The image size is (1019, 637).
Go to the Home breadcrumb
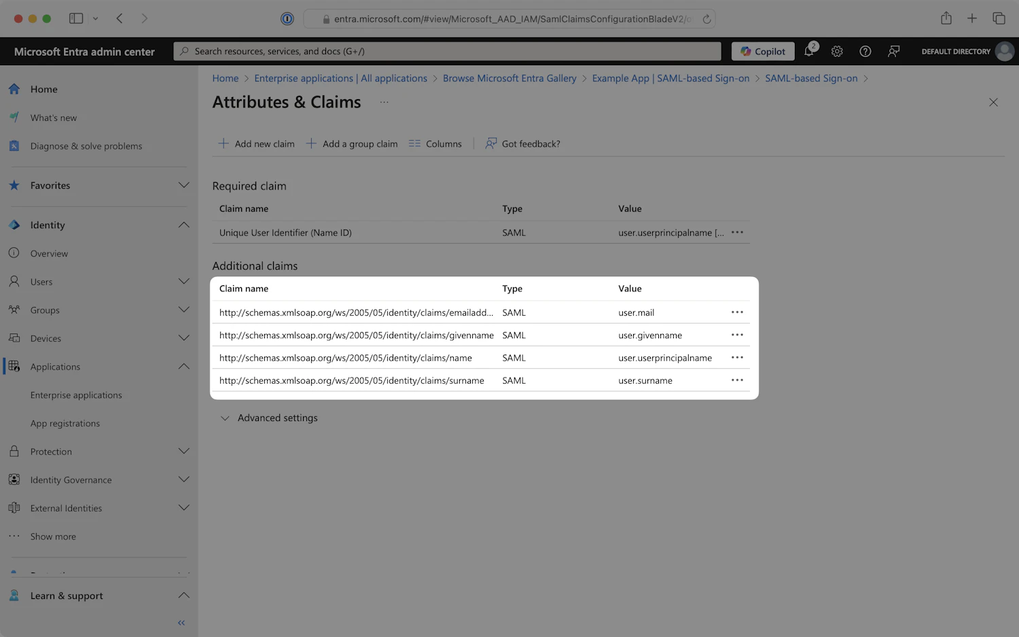[226, 78]
